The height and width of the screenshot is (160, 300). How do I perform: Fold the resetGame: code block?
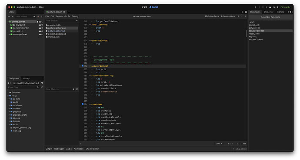coord(90,104)
